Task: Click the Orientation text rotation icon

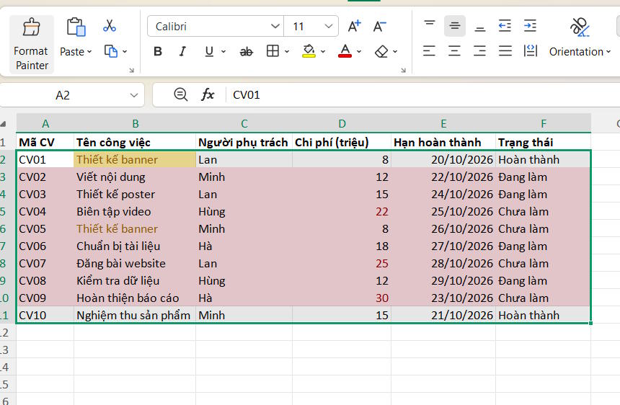Action: 580,27
